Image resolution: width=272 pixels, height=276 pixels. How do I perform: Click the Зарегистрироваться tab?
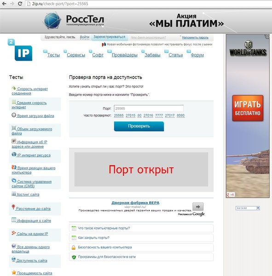coord(109,37)
